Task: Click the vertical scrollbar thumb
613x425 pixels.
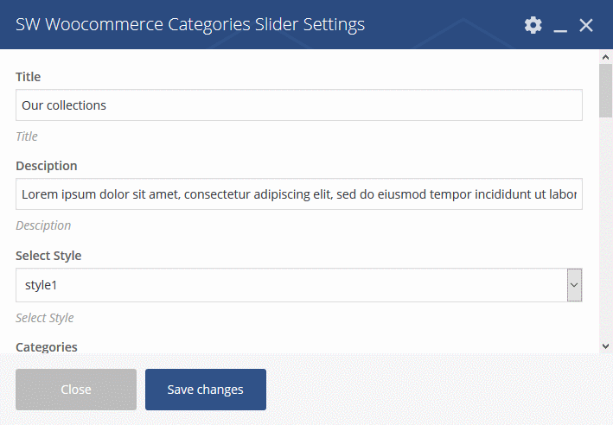Action: click(x=605, y=91)
